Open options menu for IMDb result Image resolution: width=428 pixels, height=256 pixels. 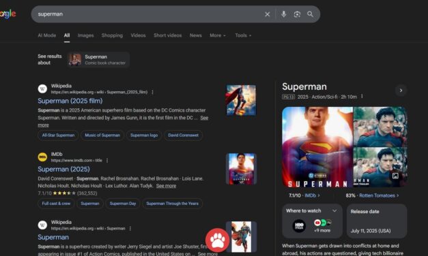tap(107, 161)
